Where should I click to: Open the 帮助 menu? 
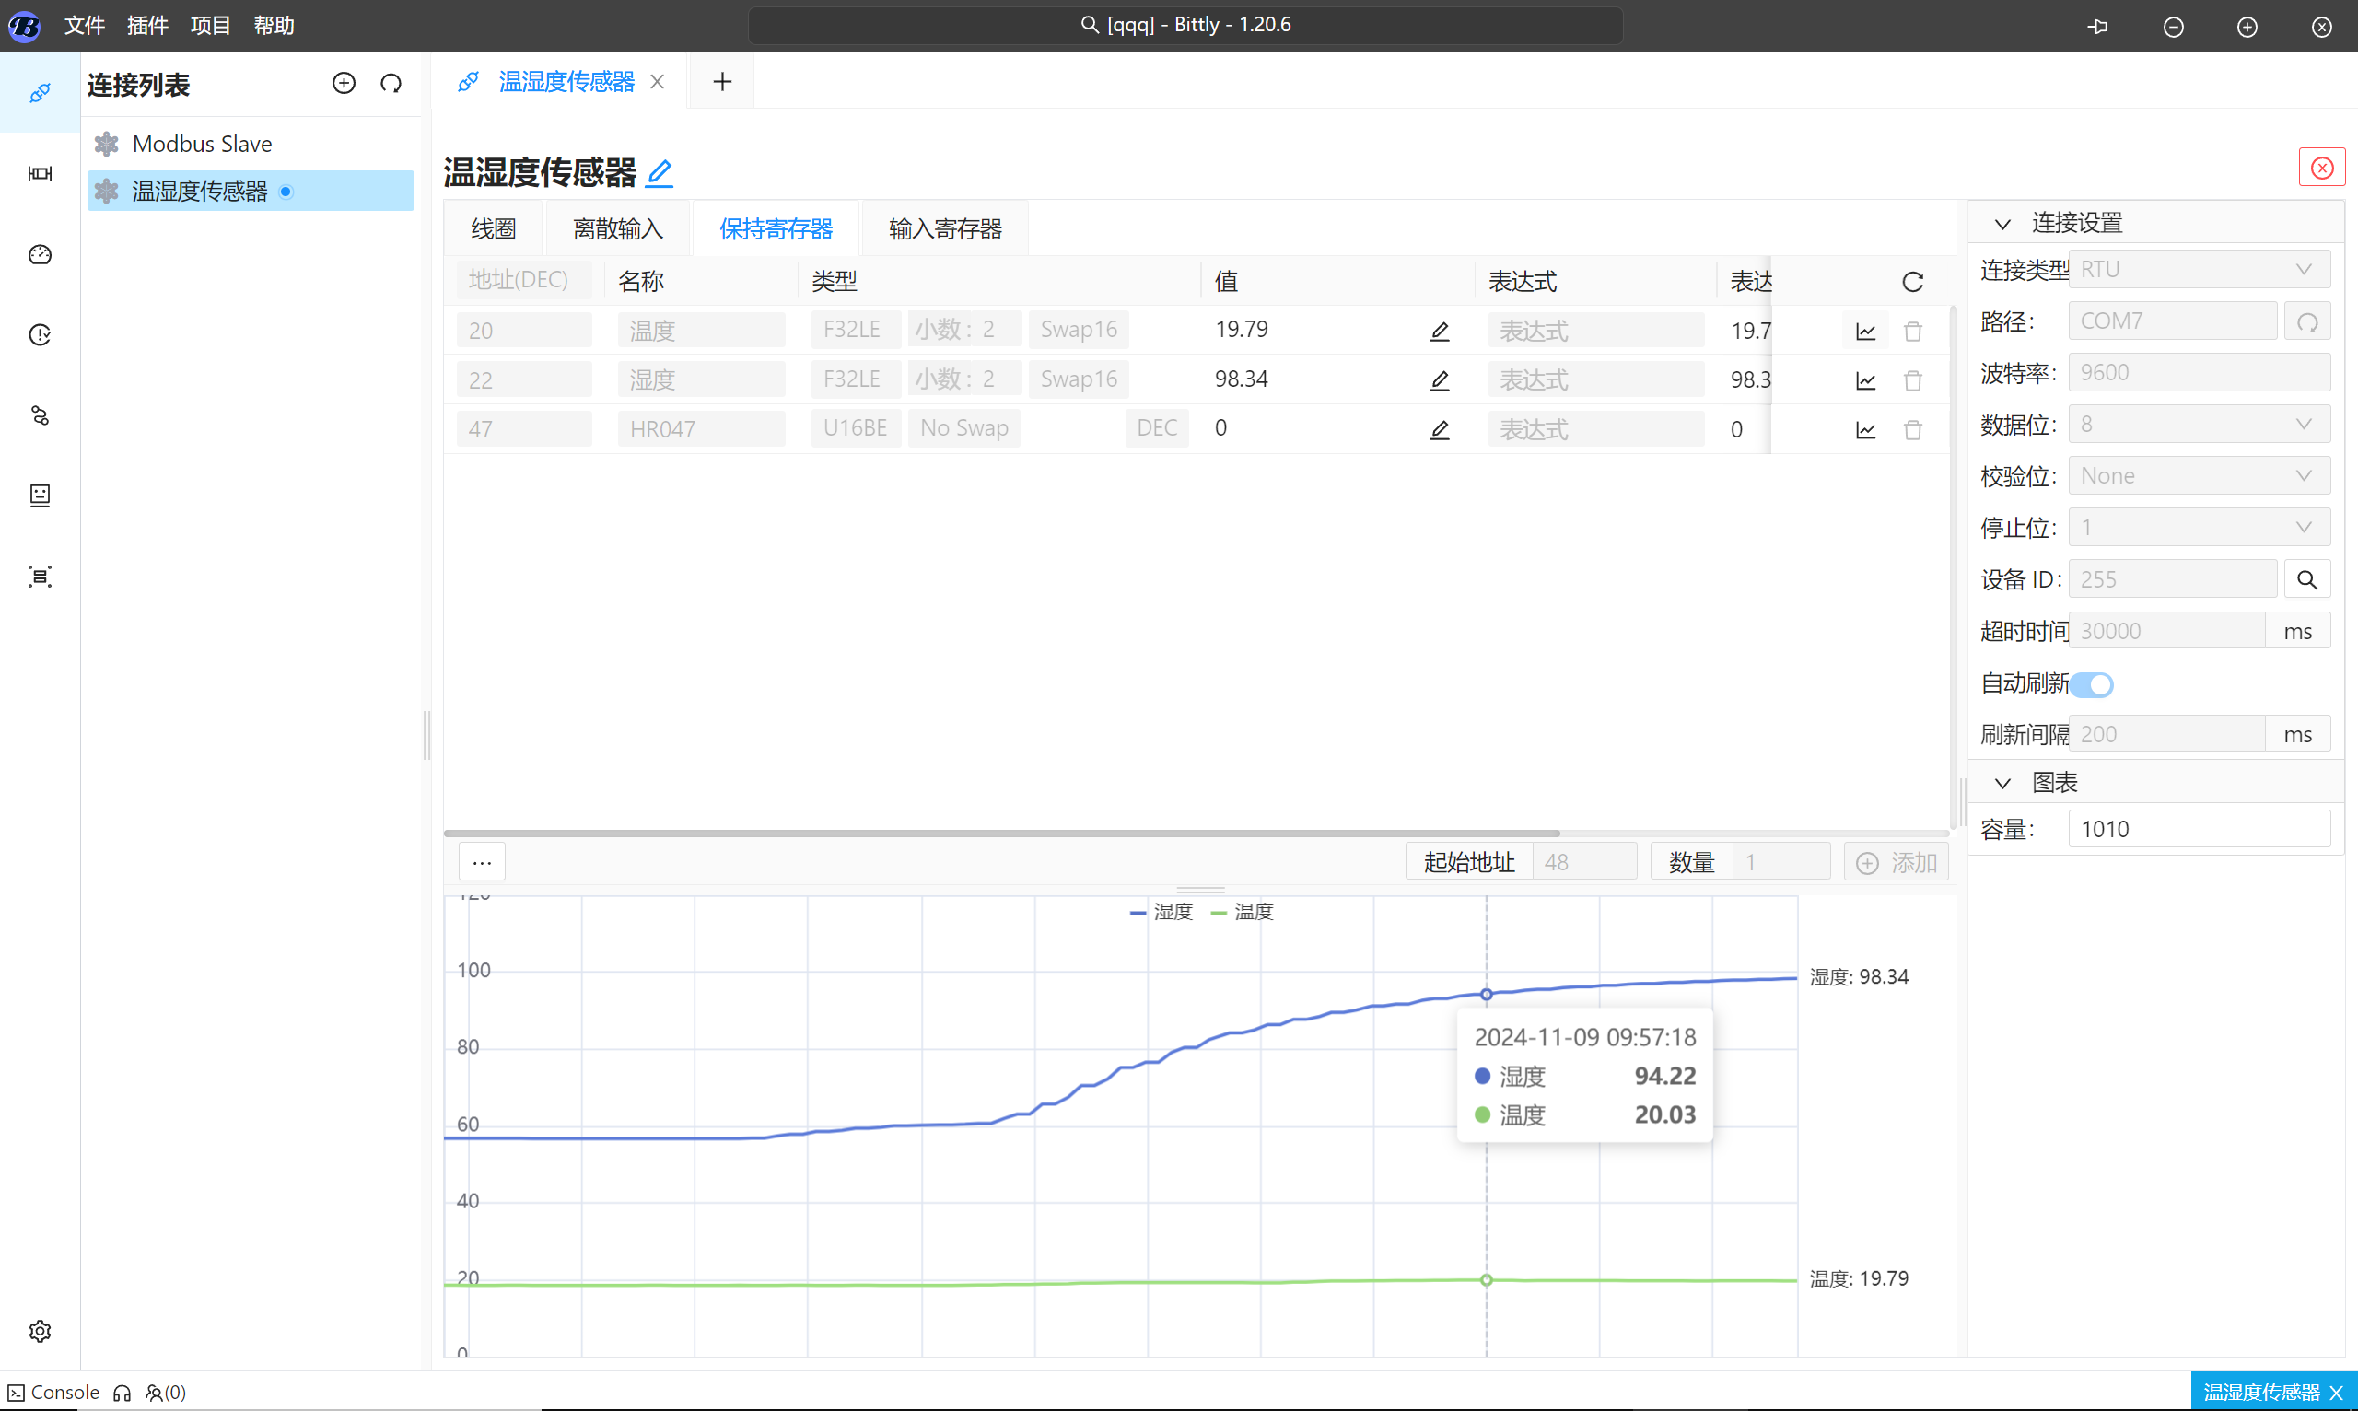(274, 26)
